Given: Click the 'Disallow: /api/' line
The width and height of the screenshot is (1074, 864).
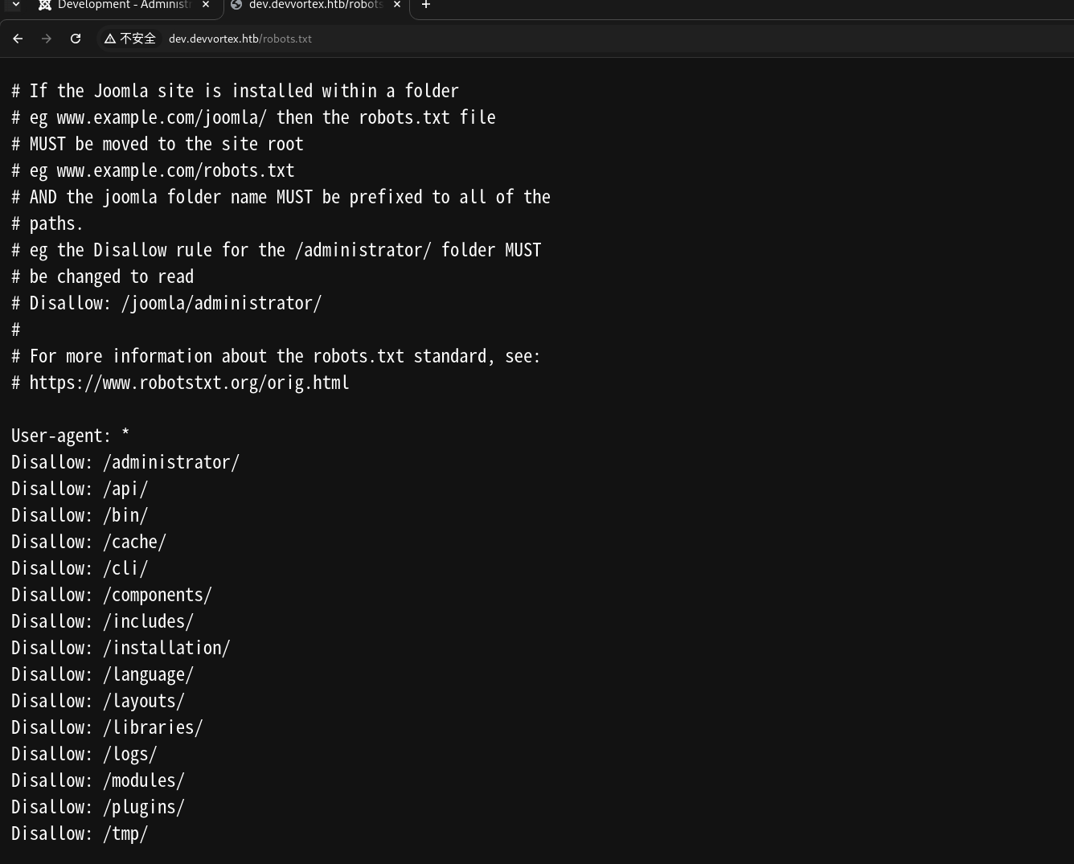Looking at the screenshot, I should tap(80, 489).
